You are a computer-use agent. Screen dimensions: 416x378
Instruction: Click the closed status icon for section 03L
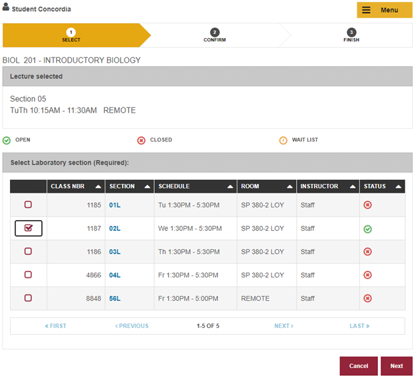point(367,251)
